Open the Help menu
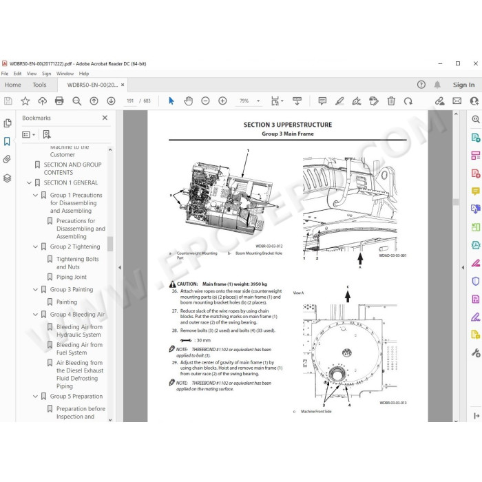 click(84, 74)
